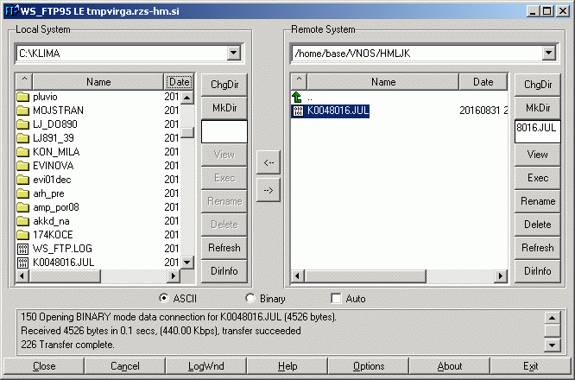
Task: Click the remote file mask input field
Action: (537, 131)
